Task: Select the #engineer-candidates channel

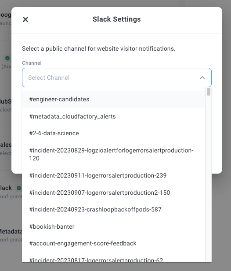Action: (x=113, y=100)
